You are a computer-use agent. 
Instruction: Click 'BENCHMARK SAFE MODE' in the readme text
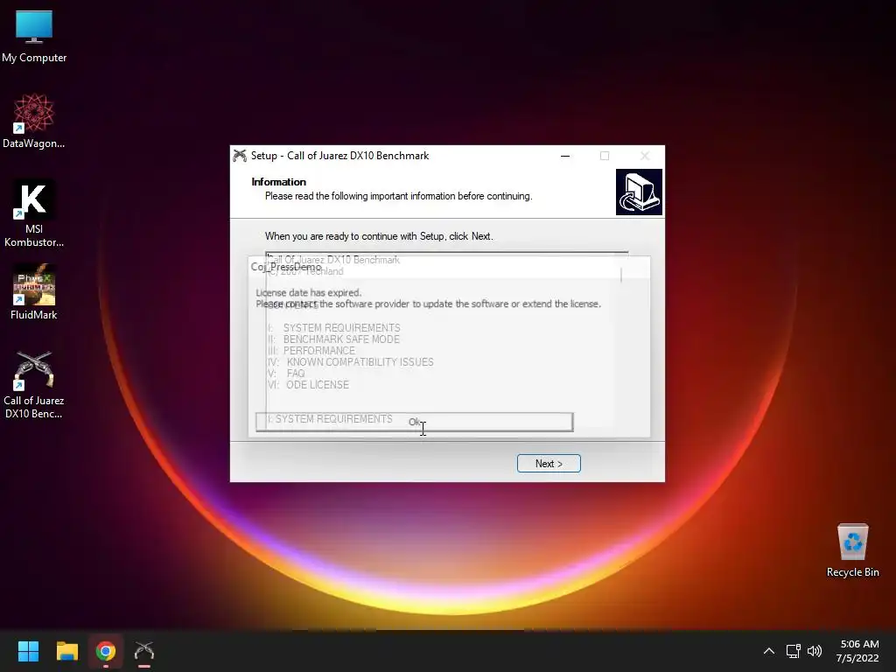click(x=341, y=339)
